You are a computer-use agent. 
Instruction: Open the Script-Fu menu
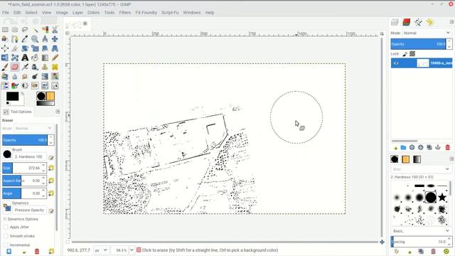[170, 13]
